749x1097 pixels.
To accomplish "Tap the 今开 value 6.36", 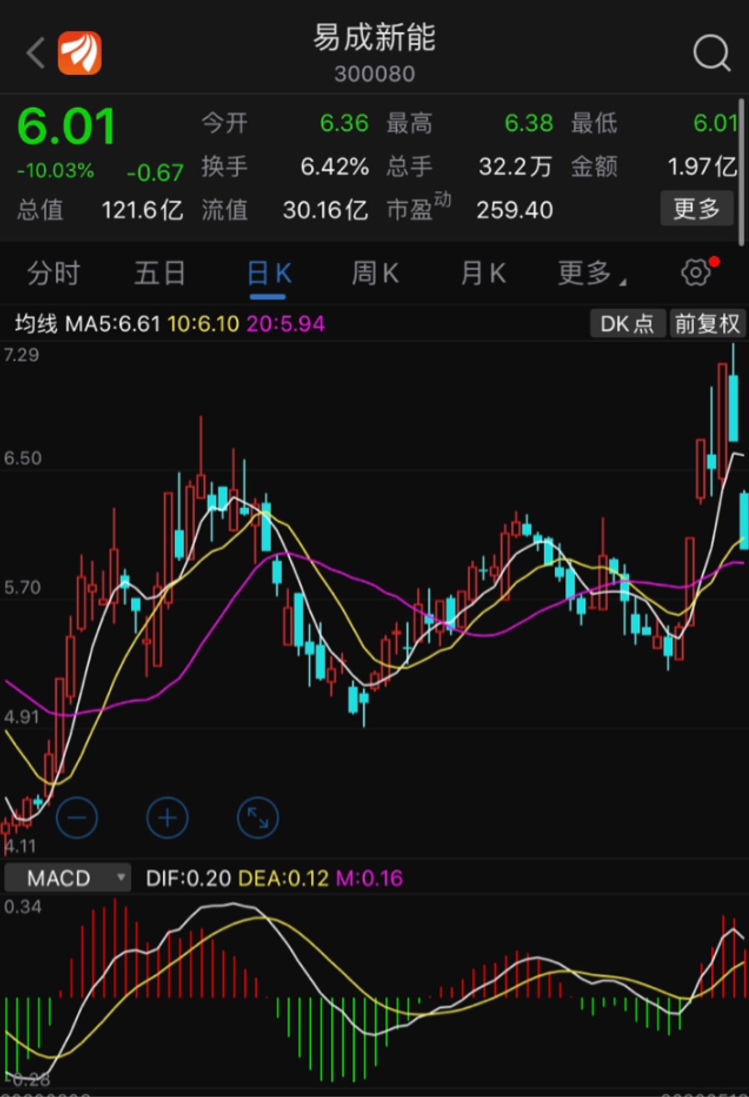I will coord(344,123).
